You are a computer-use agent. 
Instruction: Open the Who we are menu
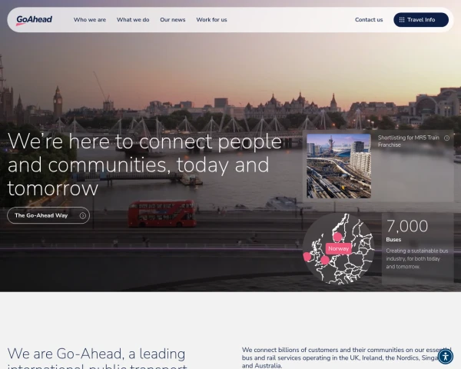[90, 20]
